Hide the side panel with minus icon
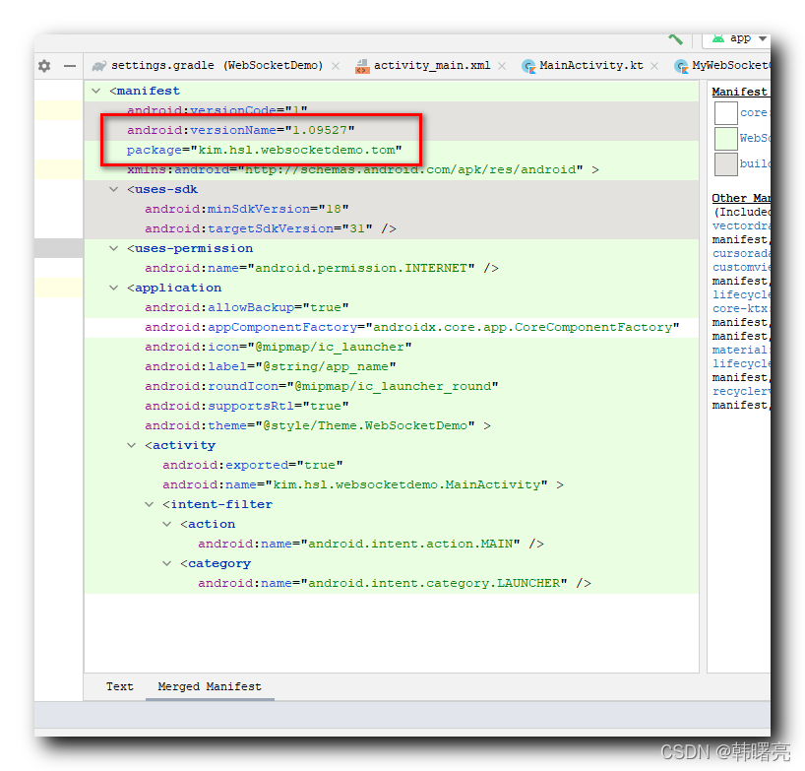This screenshot has height=771, width=805. click(70, 66)
